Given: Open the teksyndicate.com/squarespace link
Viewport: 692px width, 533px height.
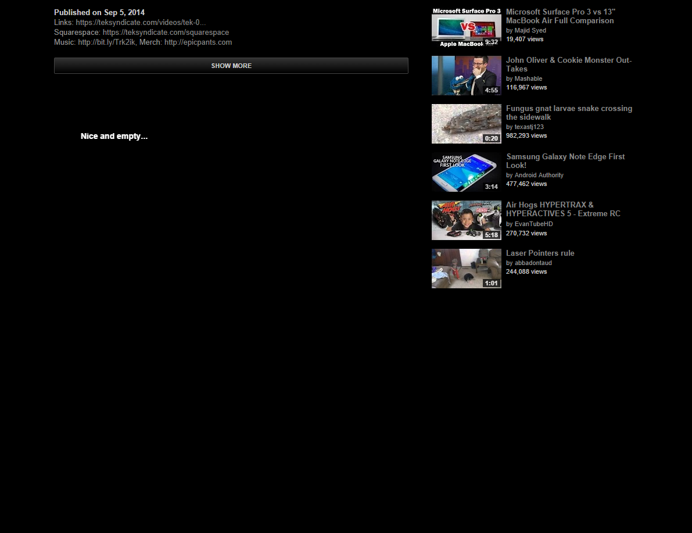Looking at the screenshot, I should pyautogui.click(x=166, y=32).
